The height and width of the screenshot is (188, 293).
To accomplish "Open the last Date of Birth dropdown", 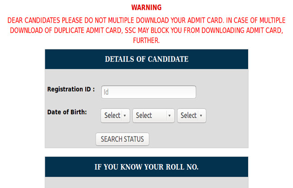I will (191, 115).
